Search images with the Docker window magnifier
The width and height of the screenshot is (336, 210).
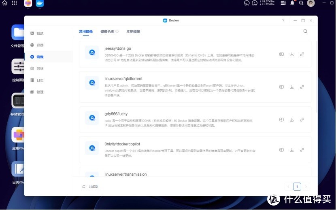[x=305, y=31]
